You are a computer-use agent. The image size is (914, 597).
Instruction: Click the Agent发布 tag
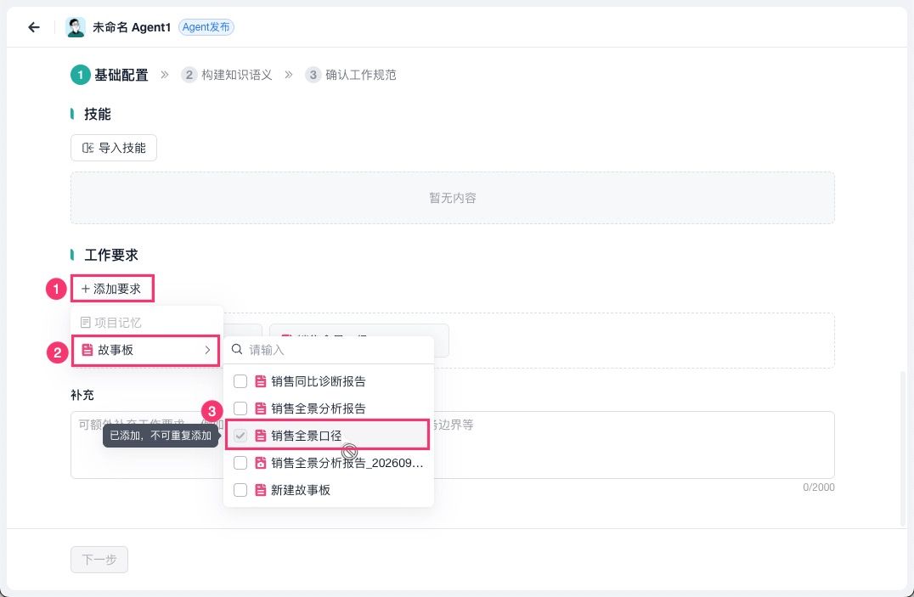click(206, 27)
